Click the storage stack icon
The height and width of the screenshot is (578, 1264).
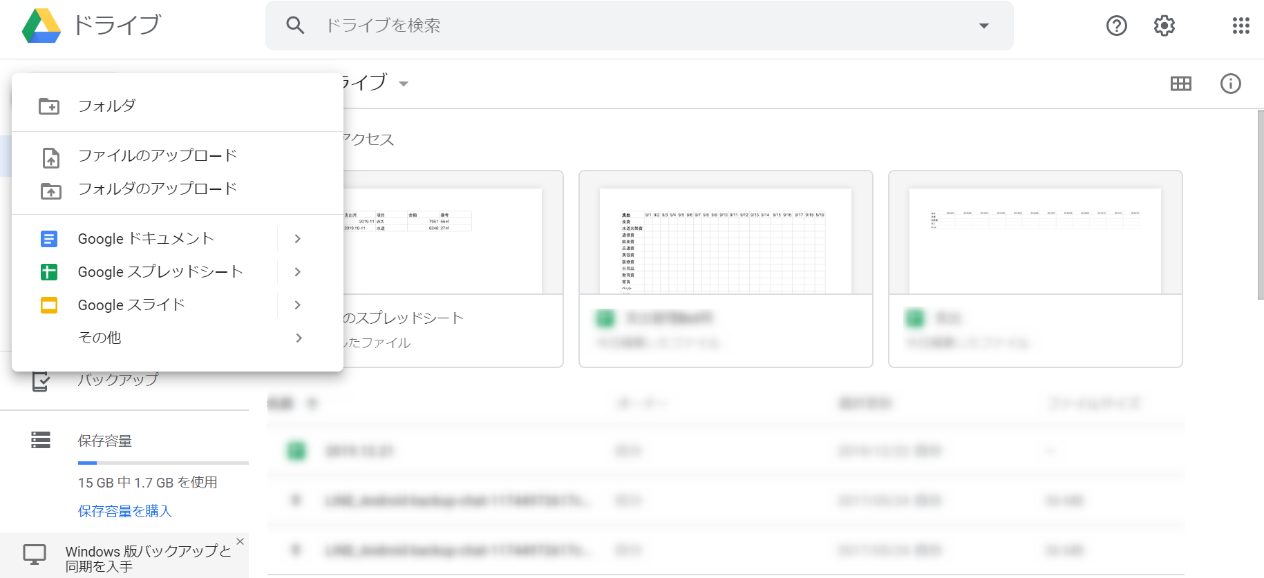pyautogui.click(x=41, y=440)
